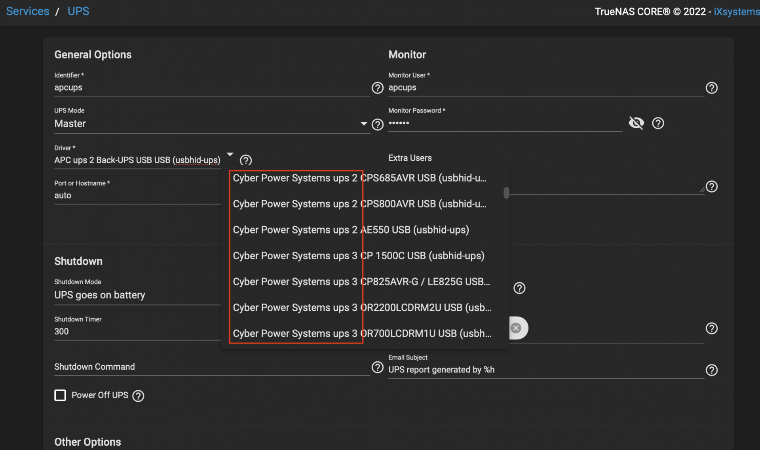
Task: Show help for Power Off UPS
Action: (x=138, y=396)
